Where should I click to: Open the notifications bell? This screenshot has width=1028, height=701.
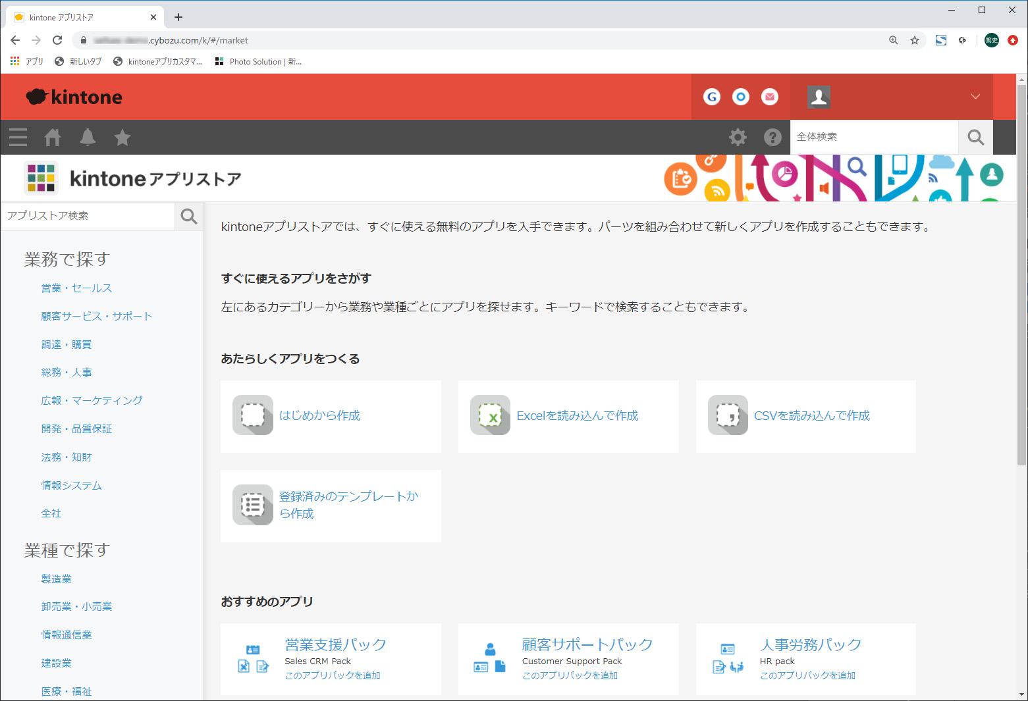(x=88, y=137)
